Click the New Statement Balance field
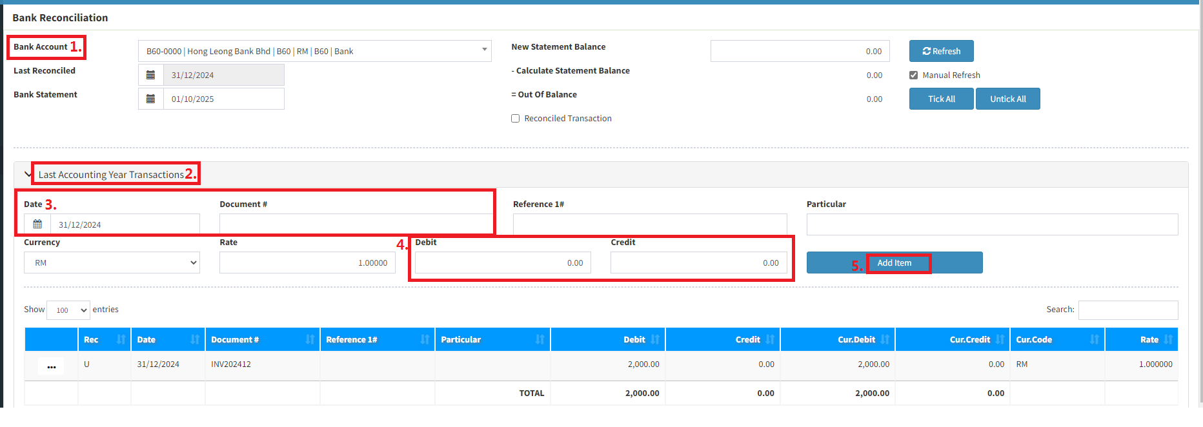 pos(800,52)
